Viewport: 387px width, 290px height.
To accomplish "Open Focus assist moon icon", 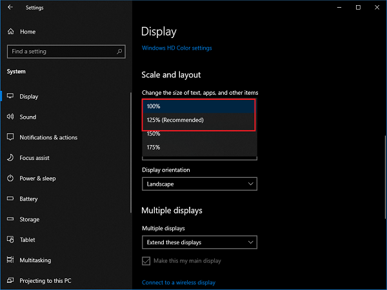I will click(x=11, y=158).
